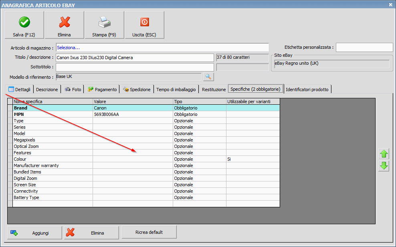The image size is (396, 247).
Task: Click the 37 di 80 caratteri counter
Action: tap(242, 58)
